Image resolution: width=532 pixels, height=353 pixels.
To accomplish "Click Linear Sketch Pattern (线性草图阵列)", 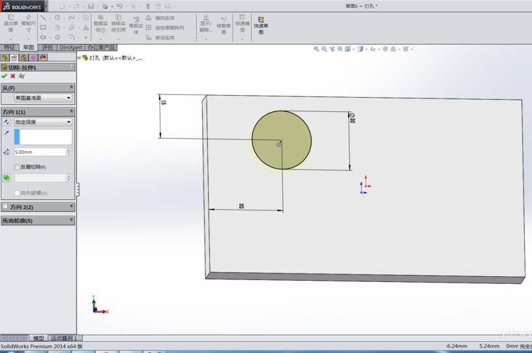I will tap(165, 27).
